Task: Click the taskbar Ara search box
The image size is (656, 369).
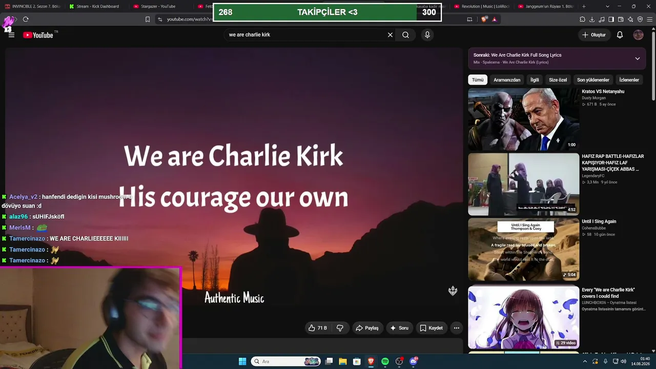Action: tap(286, 361)
